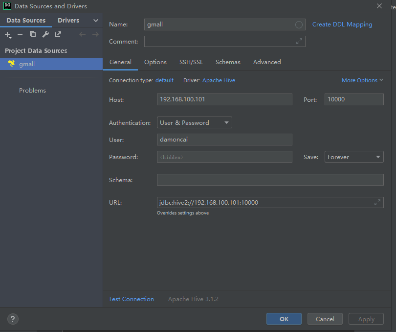
Task: Click the Test Connection link
Action: coord(131,299)
